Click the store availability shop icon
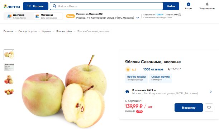The image size is (219, 129). pyautogui.click(x=127, y=92)
